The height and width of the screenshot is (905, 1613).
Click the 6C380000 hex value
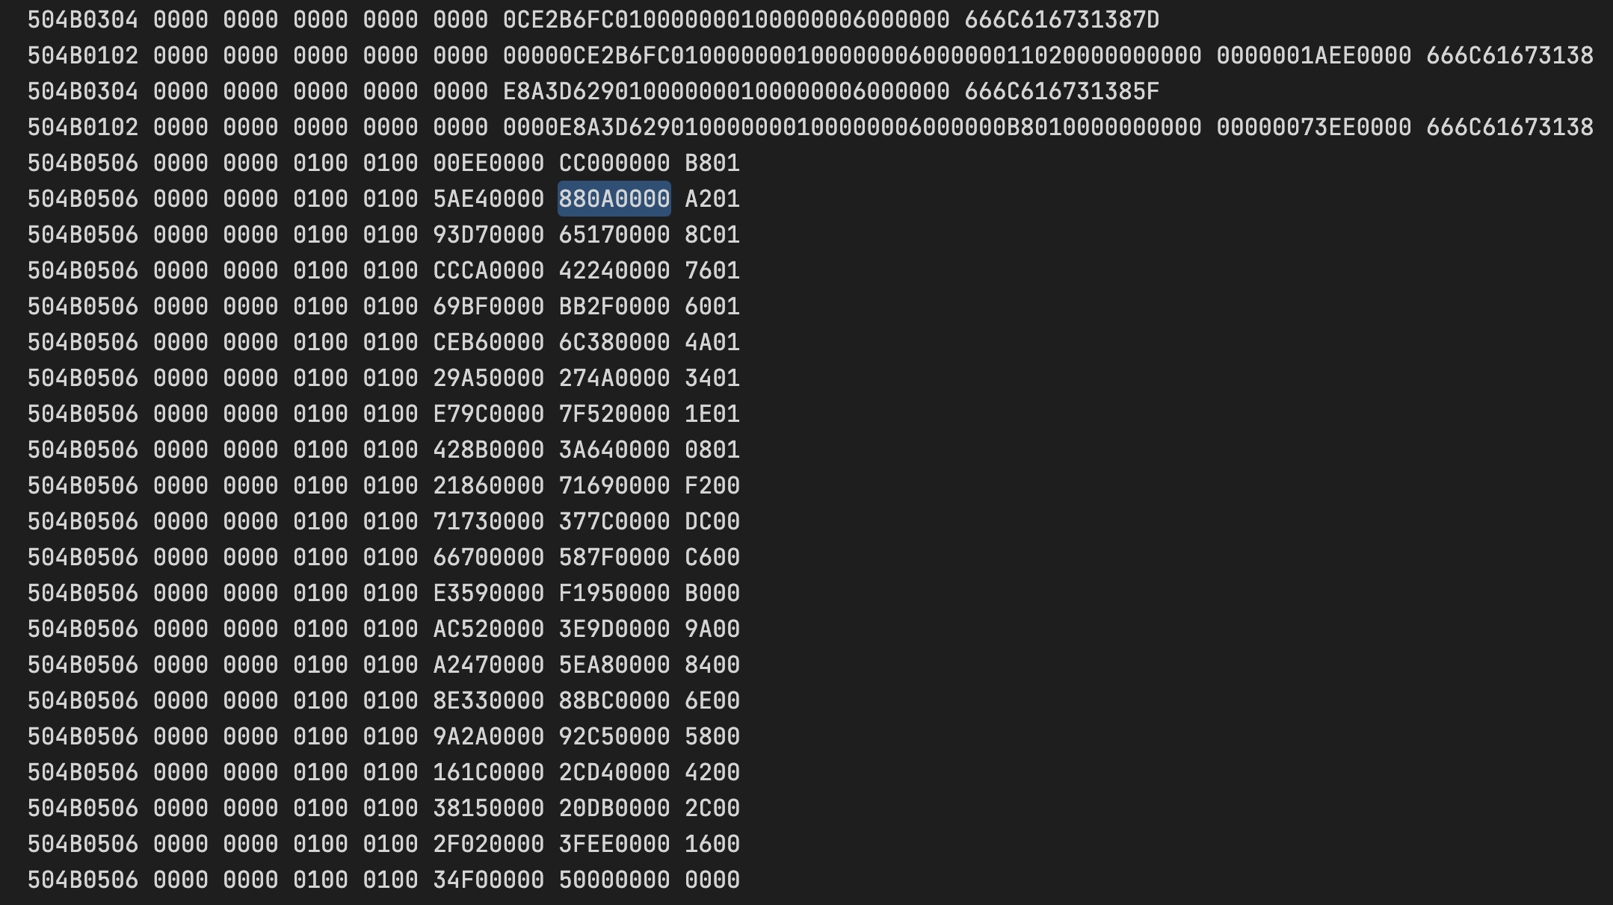[614, 342]
